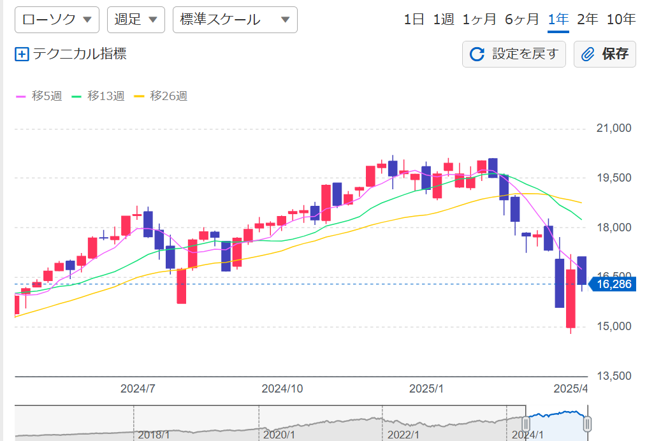Image resolution: width=647 pixels, height=441 pixels.
Task: Switch to the 1ヶ月 range
Action: point(479,19)
